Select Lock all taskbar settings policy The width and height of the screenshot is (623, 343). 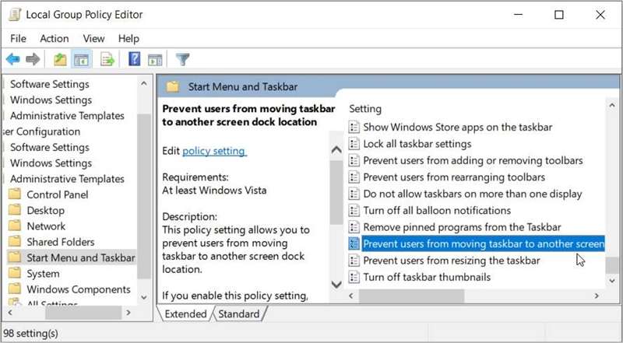[x=417, y=144]
